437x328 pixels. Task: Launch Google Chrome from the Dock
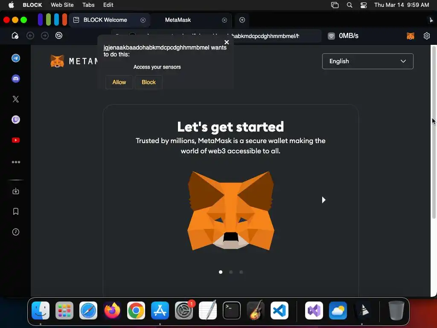pyautogui.click(x=136, y=310)
